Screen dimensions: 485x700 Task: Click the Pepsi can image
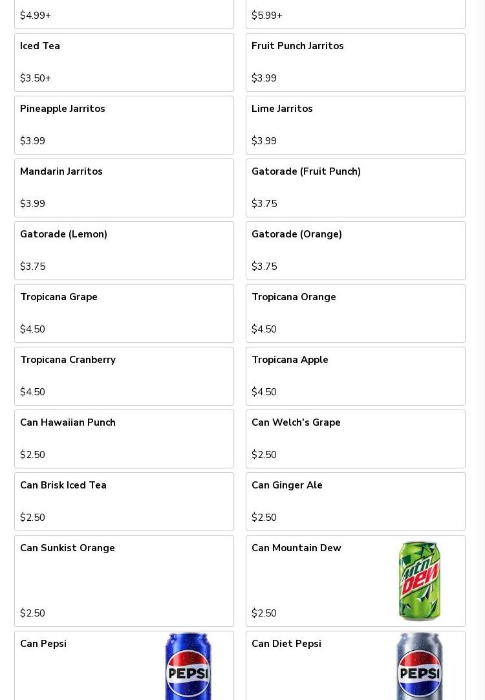point(188,666)
